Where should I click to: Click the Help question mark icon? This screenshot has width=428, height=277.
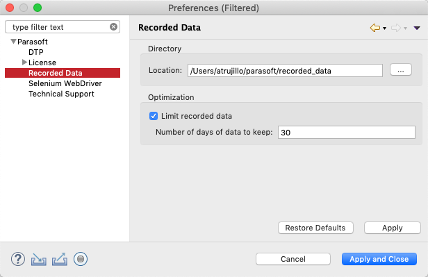click(18, 259)
